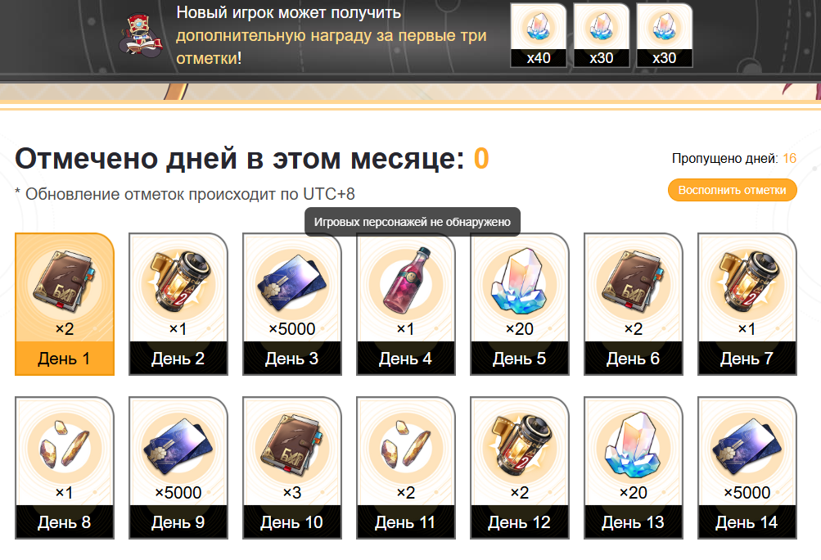This screenshot has width=821, height=560.
Task: Select the День 12 fuel canister x2
Action: click(520, 467)
